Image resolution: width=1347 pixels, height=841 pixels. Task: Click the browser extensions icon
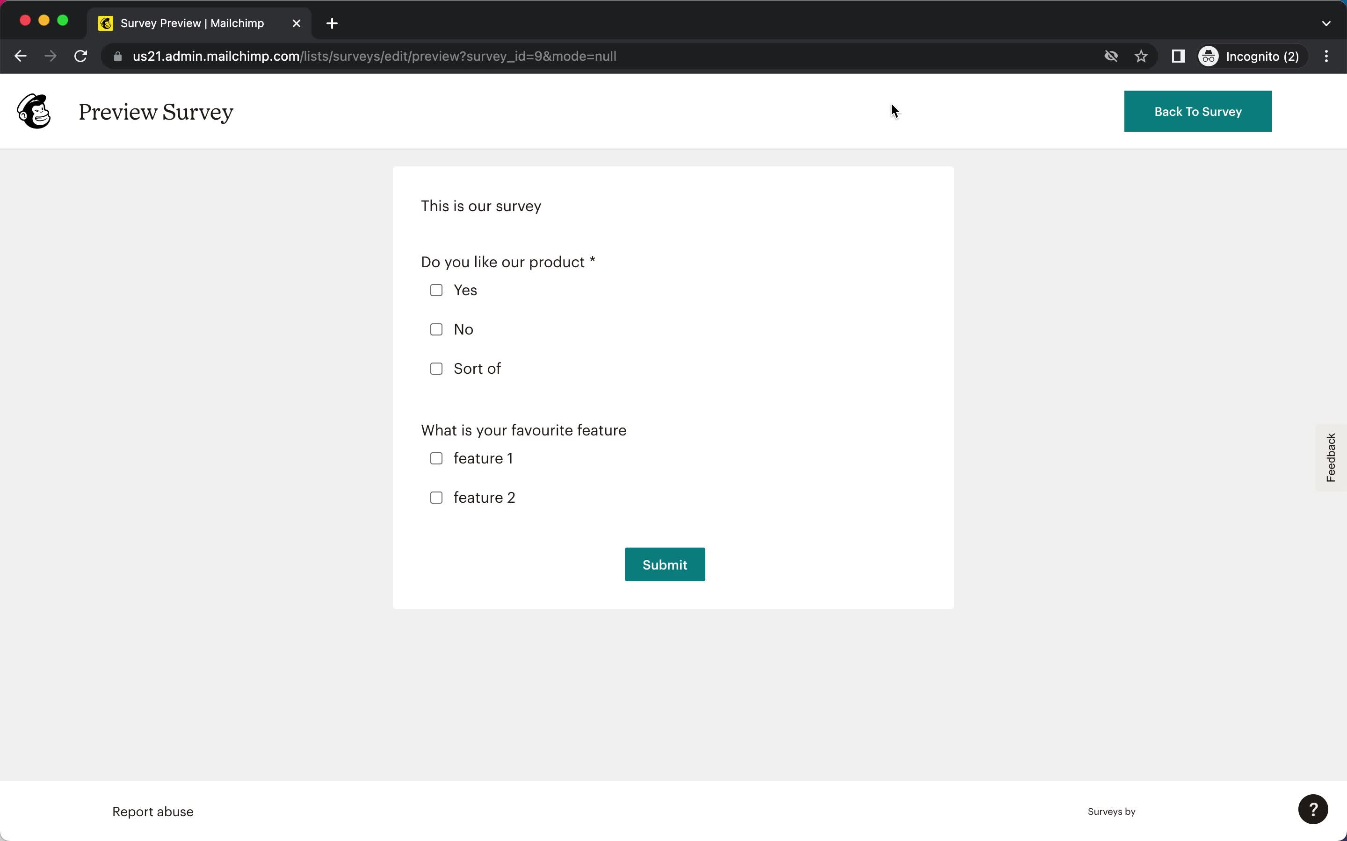(1177, 56)
